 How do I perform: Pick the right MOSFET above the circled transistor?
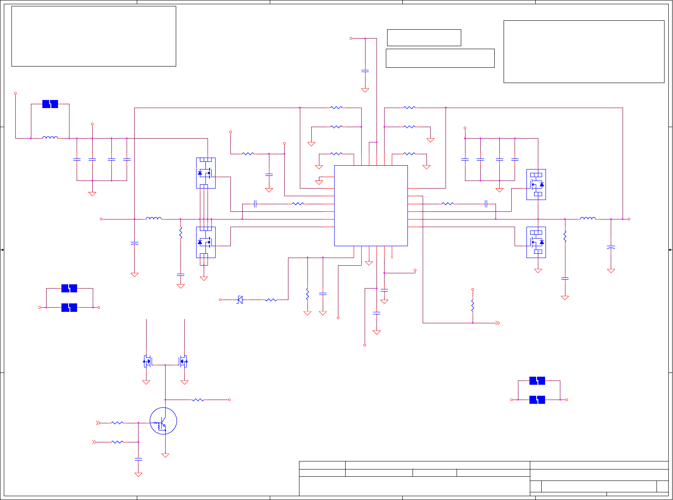pyautogui.click(x=183, y=362)
